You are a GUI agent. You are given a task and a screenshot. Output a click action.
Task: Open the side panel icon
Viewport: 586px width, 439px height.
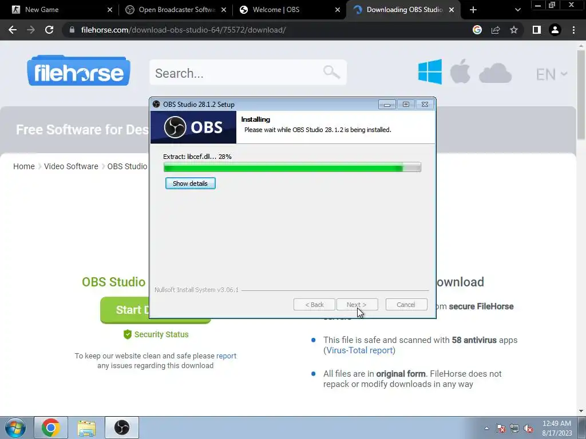tap(537, 30)
